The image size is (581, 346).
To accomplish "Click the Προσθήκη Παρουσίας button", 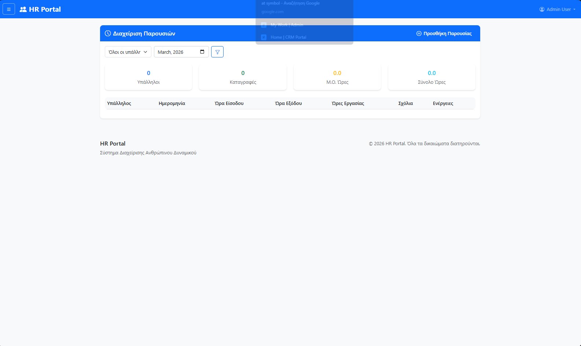I will (x=444, y=33).
